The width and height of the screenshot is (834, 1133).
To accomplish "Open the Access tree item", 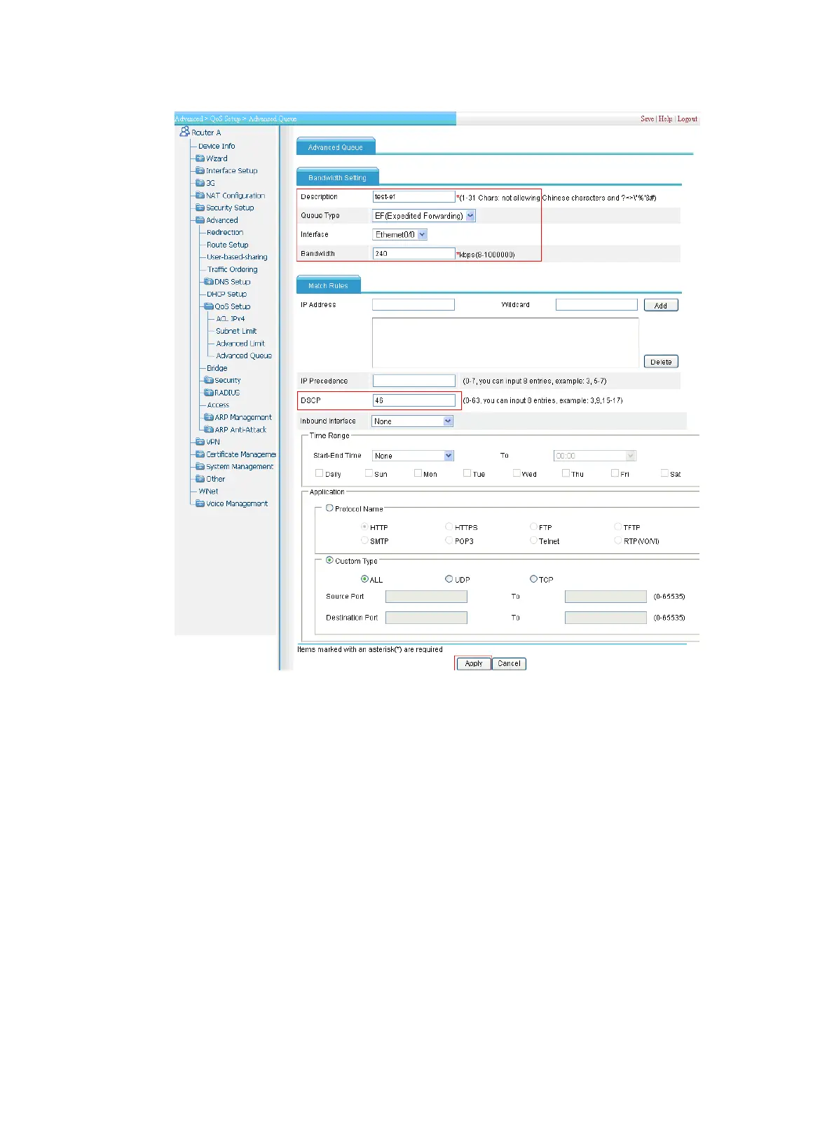I will pyautogui.click(x=218, y=405).
